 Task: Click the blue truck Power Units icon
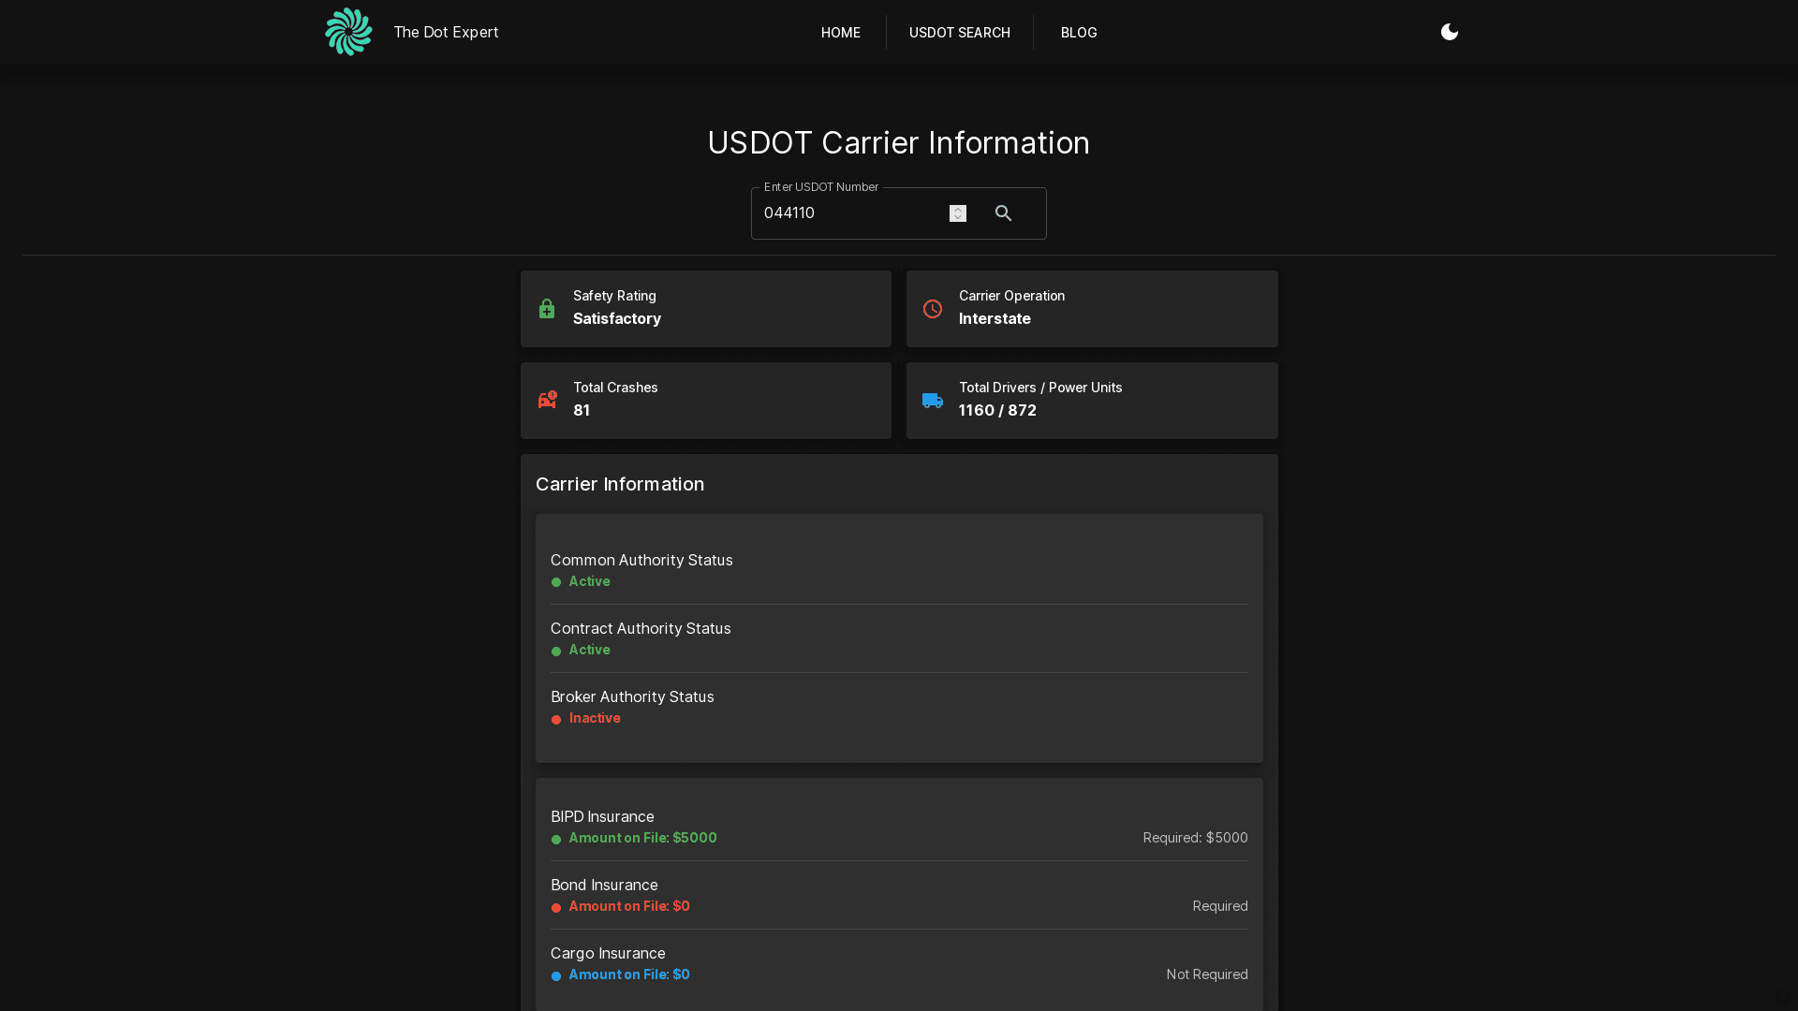(x=933, y=401)
